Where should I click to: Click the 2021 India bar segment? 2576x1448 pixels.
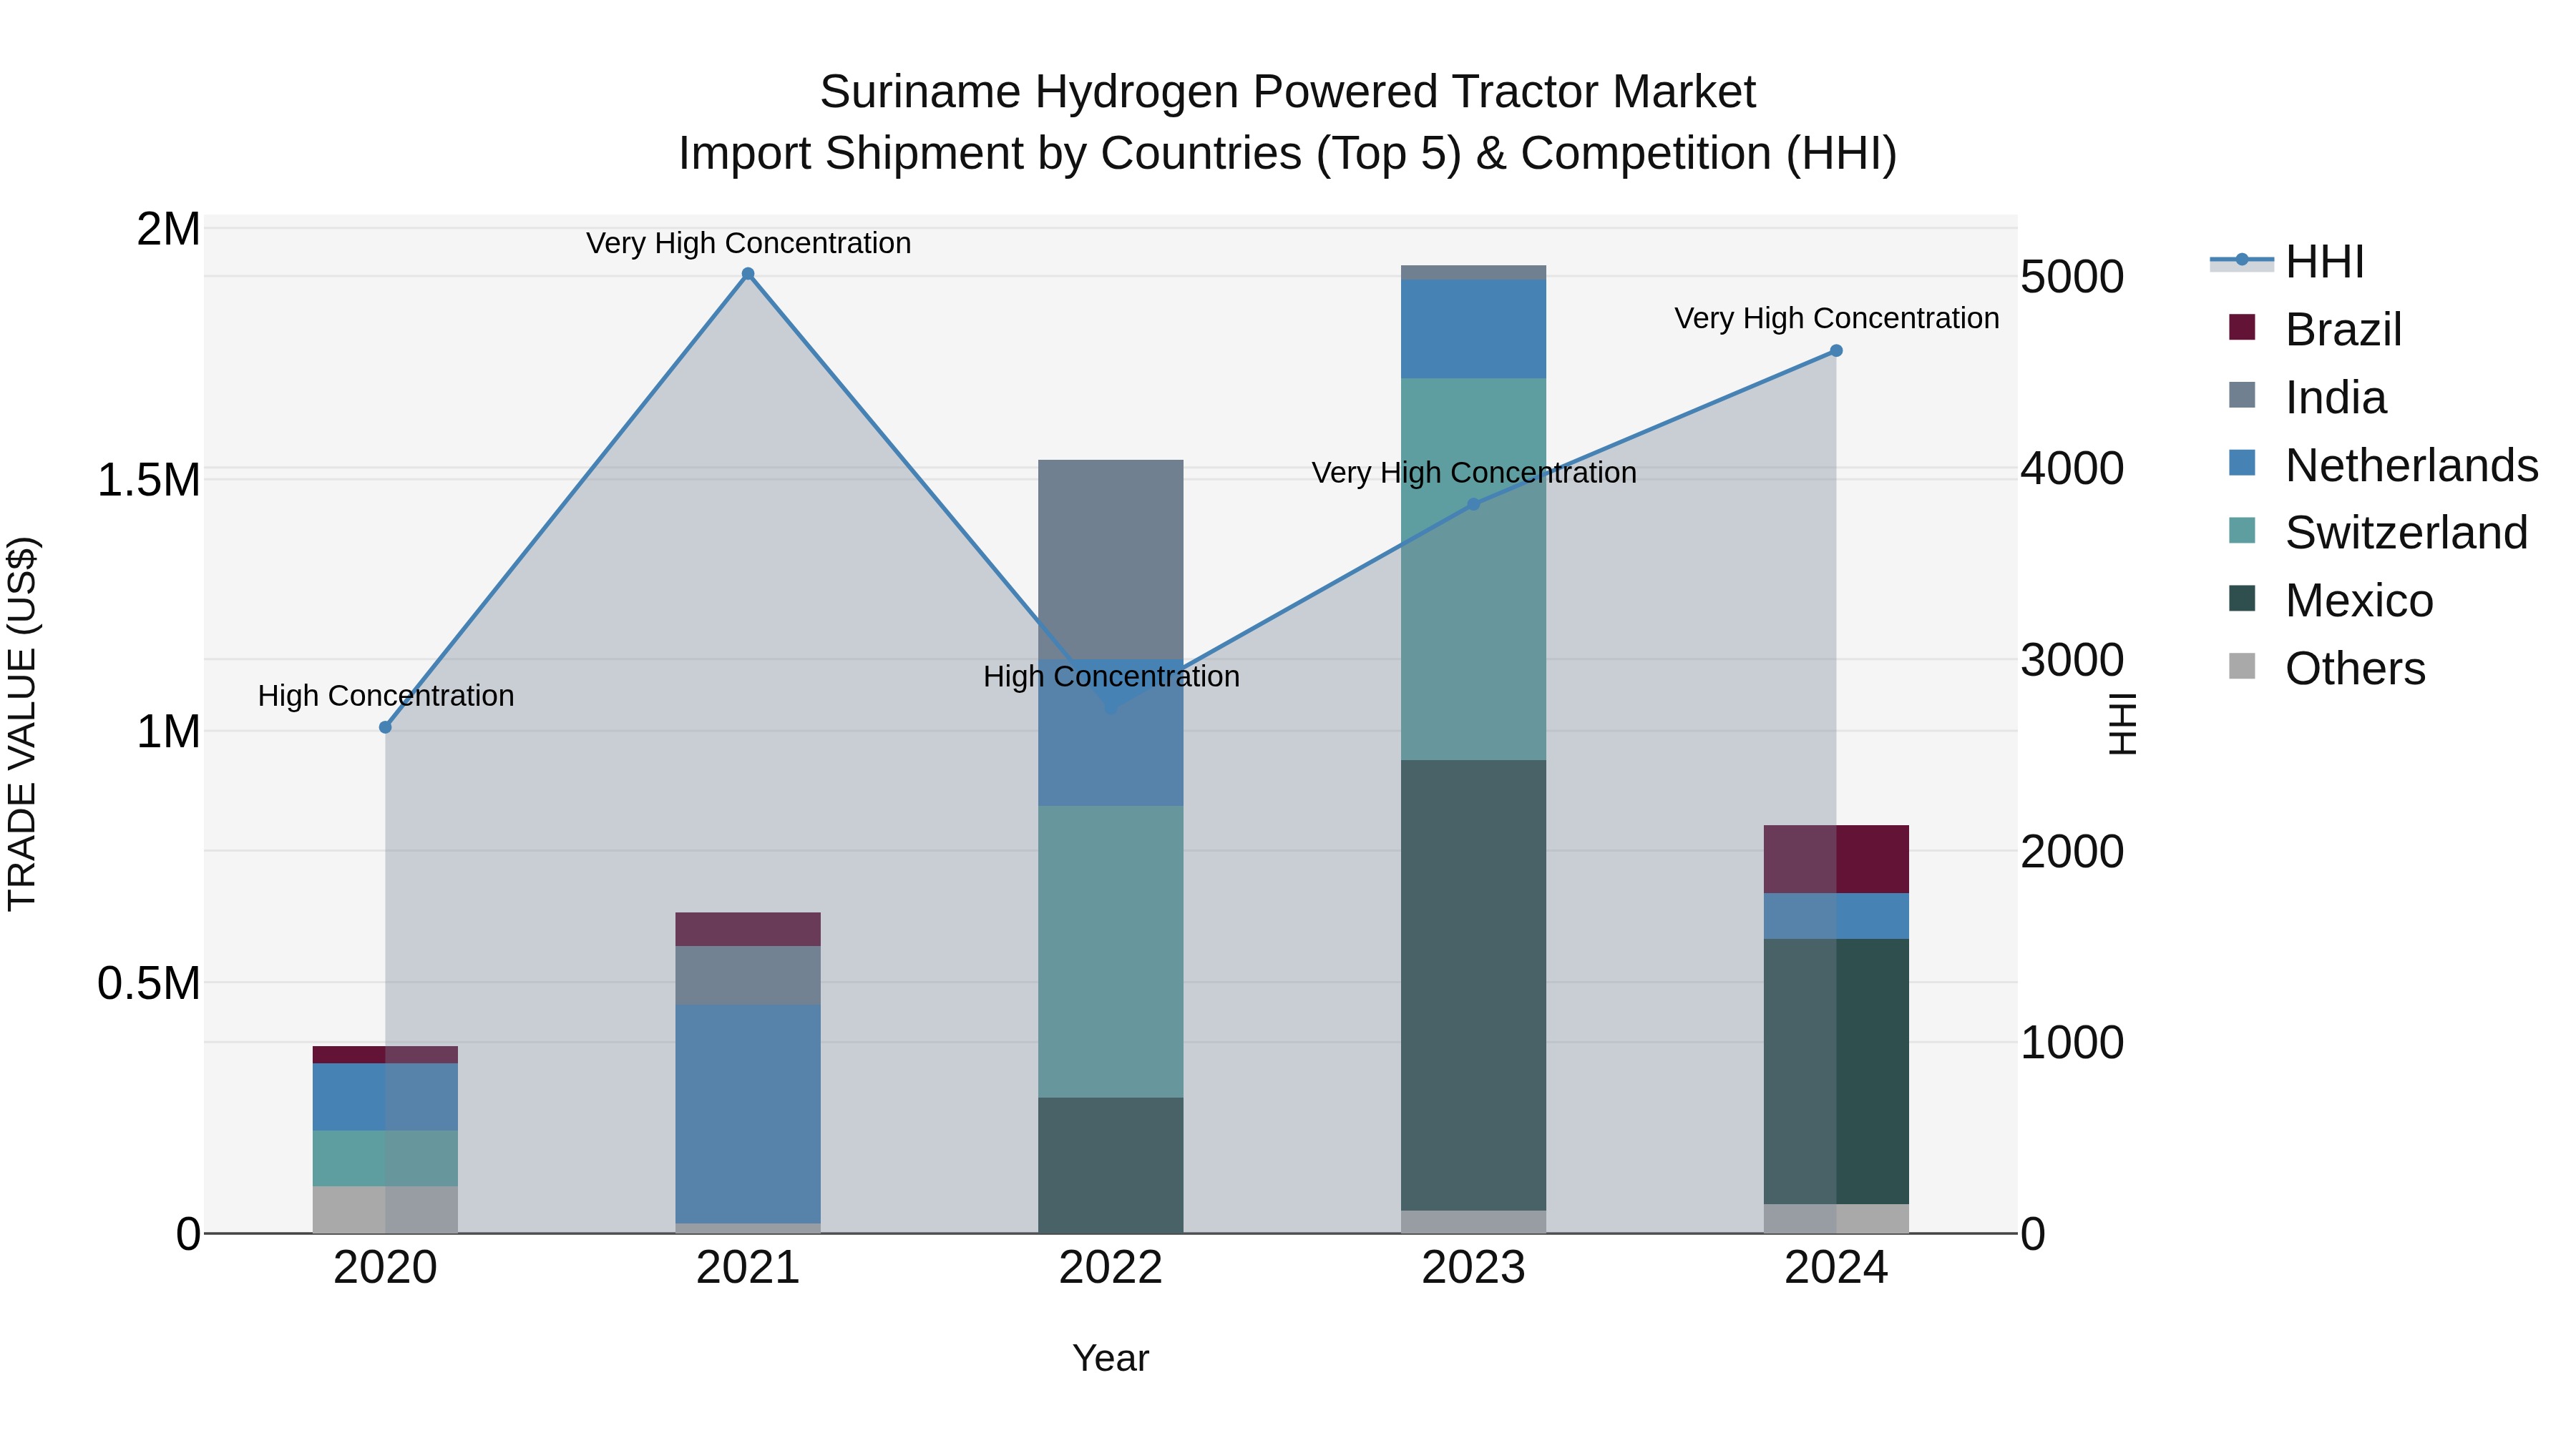coord(748,975)
